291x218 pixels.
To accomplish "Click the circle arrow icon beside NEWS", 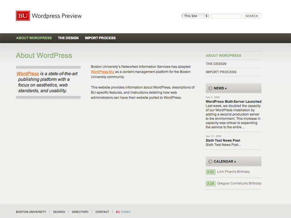I will pyautogui.click(x=210, y=88).
